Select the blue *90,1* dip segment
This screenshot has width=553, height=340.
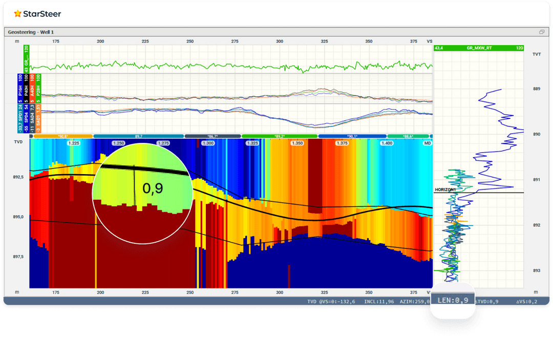tap(352, 136)
